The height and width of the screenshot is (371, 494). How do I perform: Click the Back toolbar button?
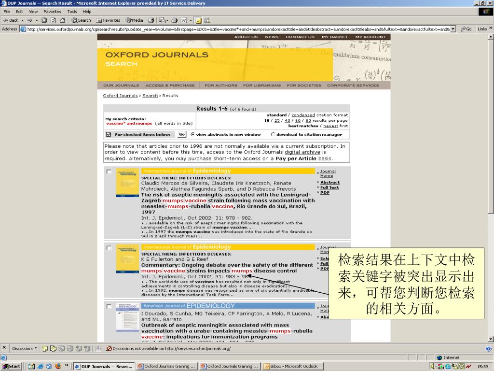coord(11,20)
